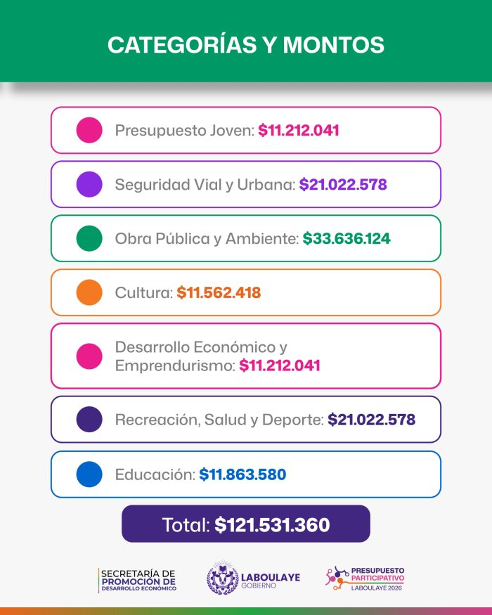This screenshot has width=492, height=615.
Task: Click the Seguridad Vial amount $21.022.578
Action: tap(343, 184)
